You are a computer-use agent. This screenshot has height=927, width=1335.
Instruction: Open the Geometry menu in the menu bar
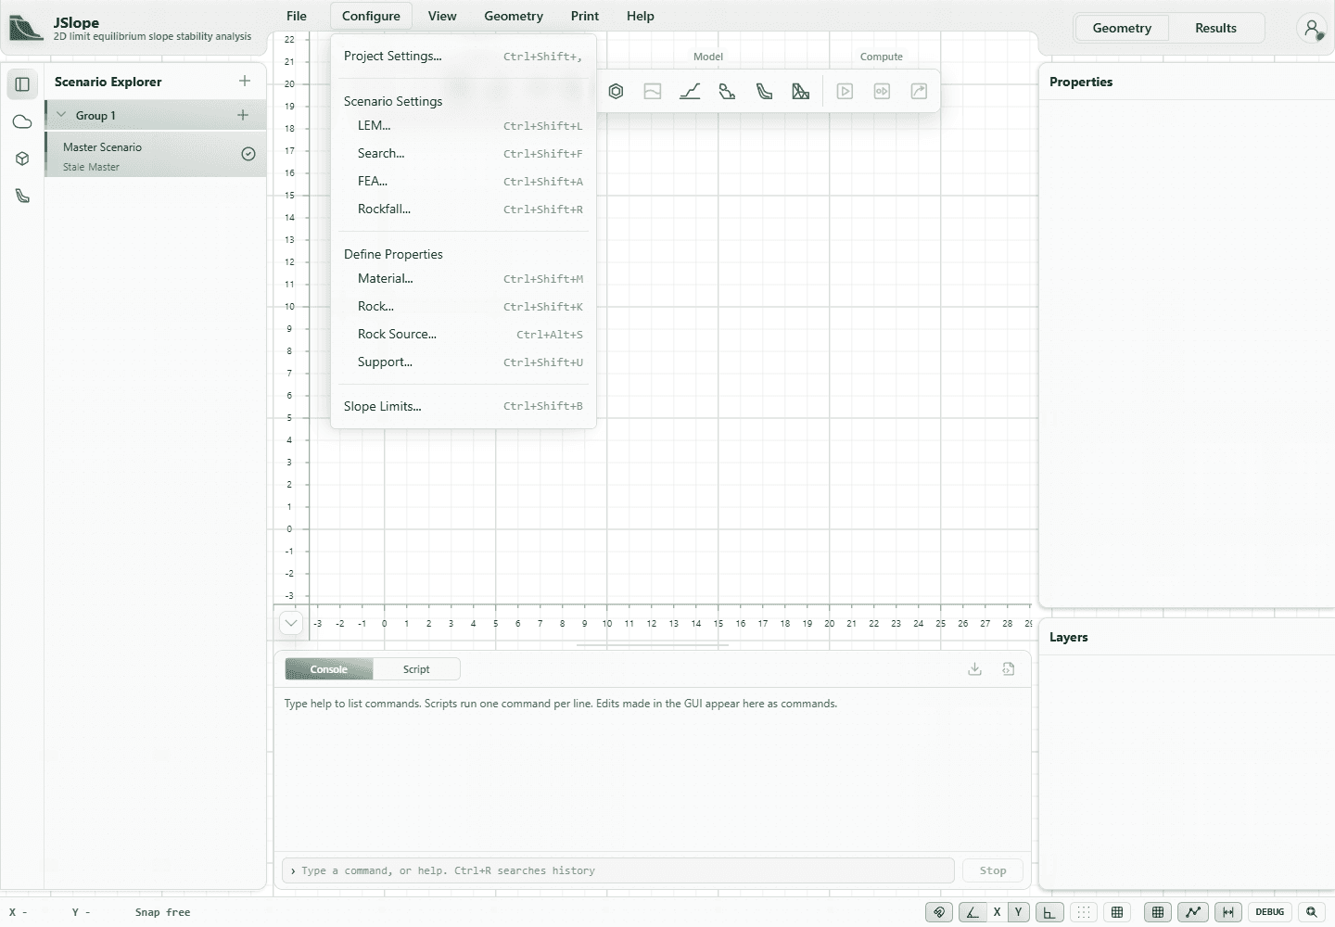pyautogui.click(x=514, y=16)
